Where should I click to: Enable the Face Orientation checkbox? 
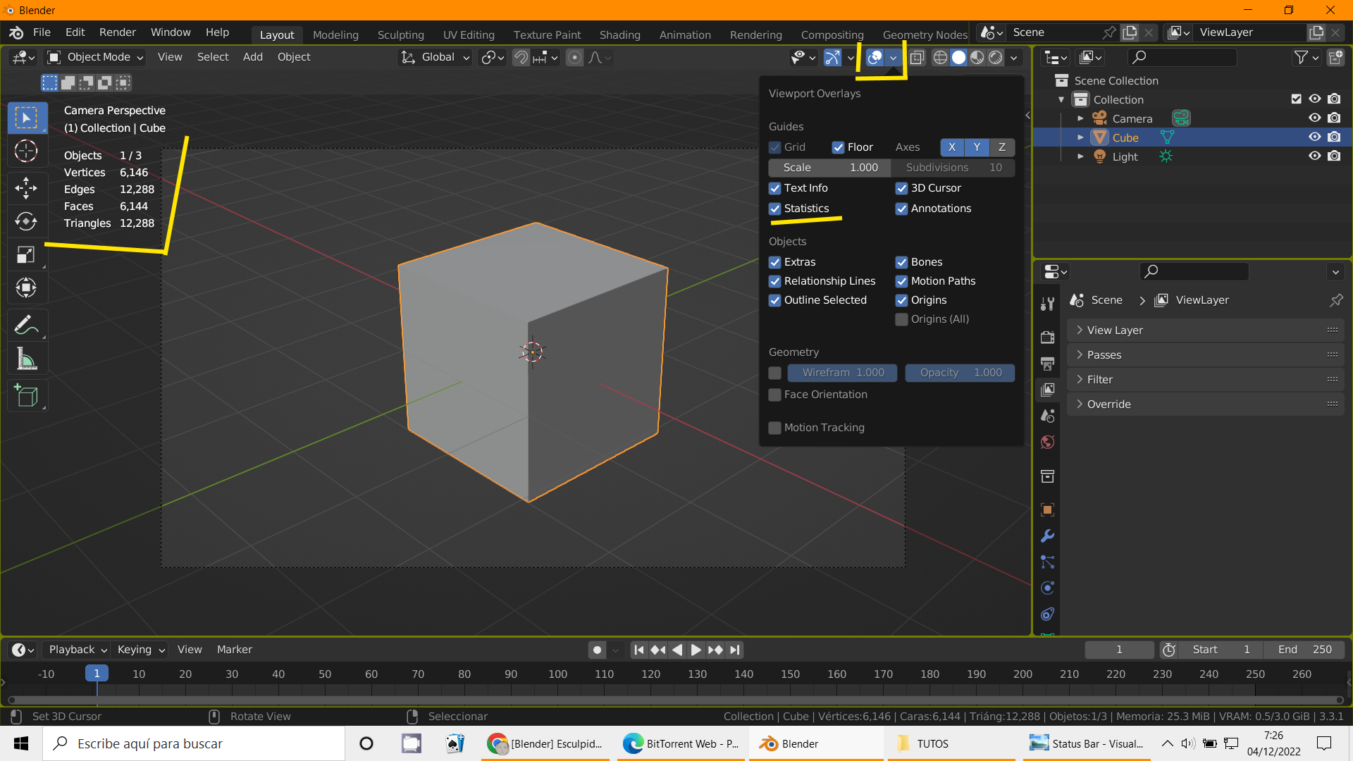pos(774,395)
